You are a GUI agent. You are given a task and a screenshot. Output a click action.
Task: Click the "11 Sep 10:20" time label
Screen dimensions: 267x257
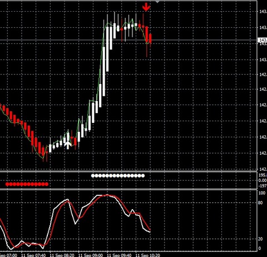pos(148,255)
